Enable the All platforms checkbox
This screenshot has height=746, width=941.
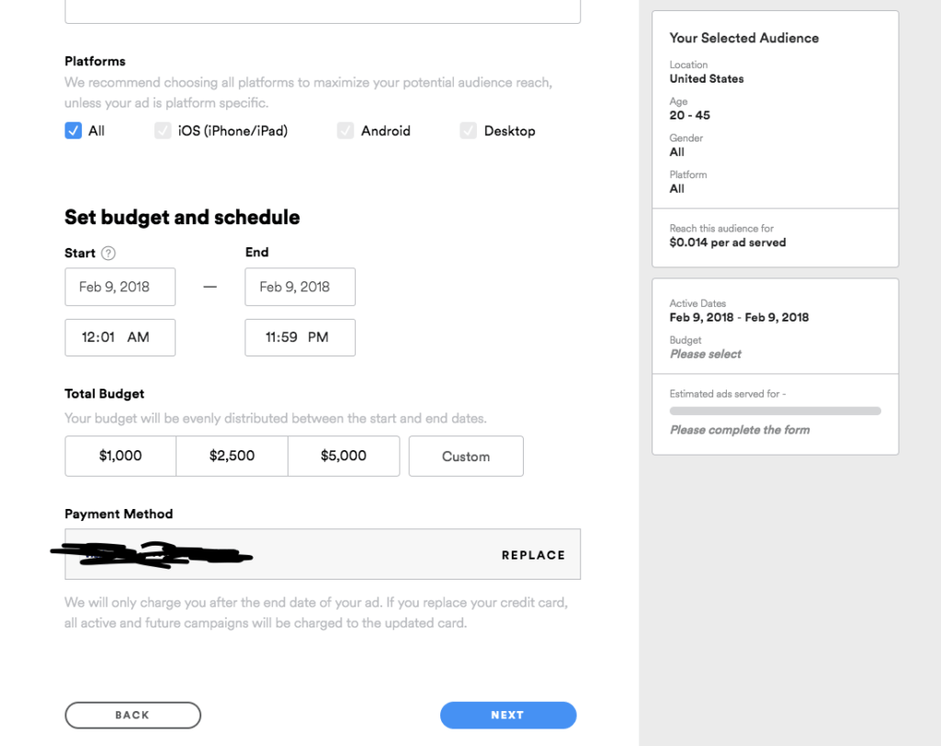pyautogui.click(x=73, y=130)
